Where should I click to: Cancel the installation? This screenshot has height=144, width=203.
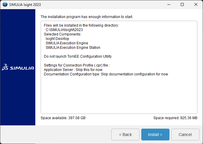(x=185, y=135)
